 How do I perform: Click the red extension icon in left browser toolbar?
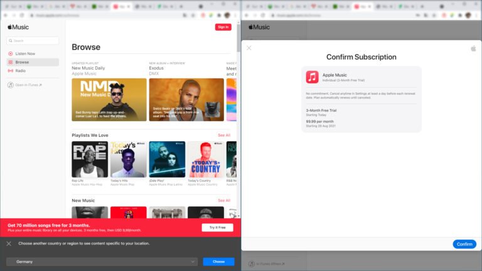(203, 15)
